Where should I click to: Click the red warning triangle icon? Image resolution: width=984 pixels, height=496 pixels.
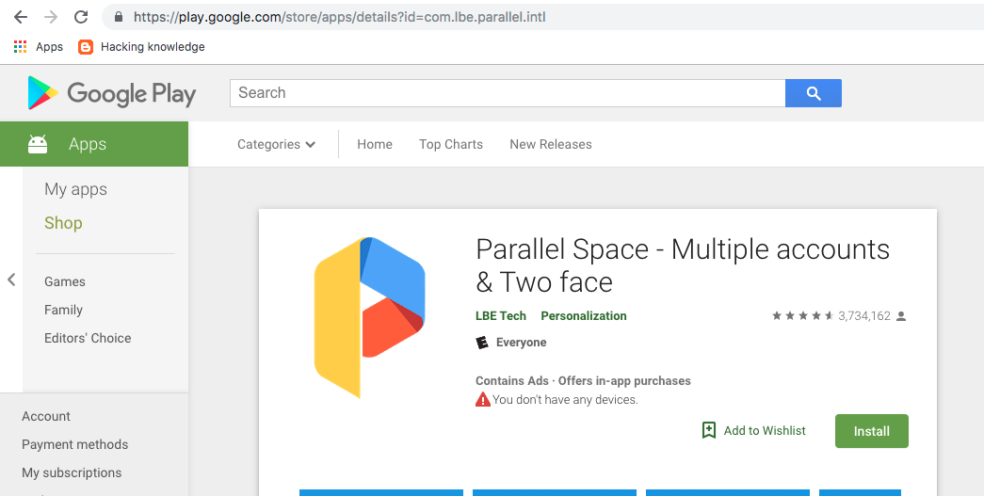[483, 399]
